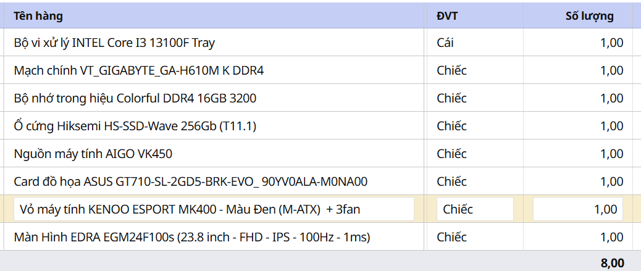Click the quantity input of KENOO case row
Viewport: 641px width, 271px height.
[578, 209]
